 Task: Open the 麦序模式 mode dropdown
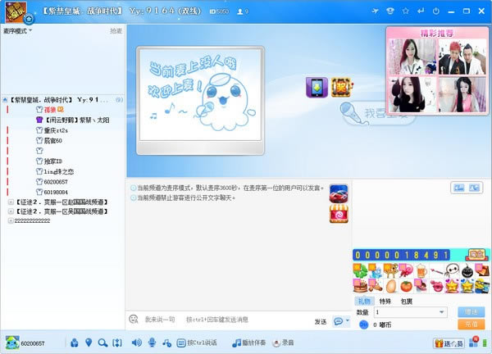pyautogui.click(x=17, y=31)
